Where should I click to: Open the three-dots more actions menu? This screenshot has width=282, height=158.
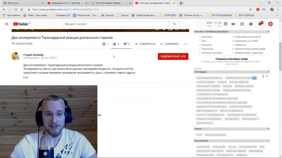coord(186,44)
